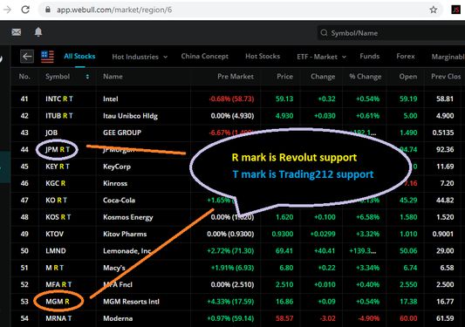Click the Kosmos Energy name
465x327 pixels.
(x=128, y=217)
